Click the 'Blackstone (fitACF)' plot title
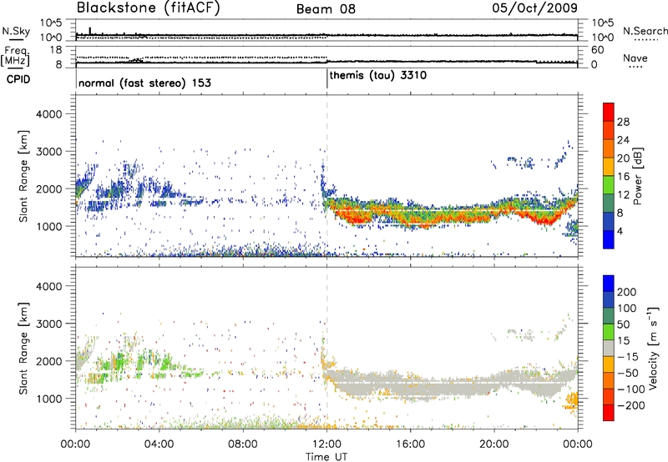Viewport: 668px width, 462px height. 149,8
